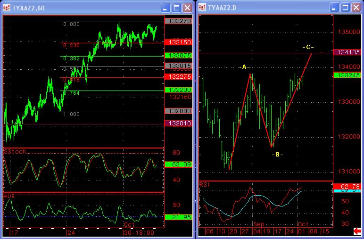Click the red left arrow scroll icon
The height and width of the screenshot is (239, 364).
tap(357, 231)
